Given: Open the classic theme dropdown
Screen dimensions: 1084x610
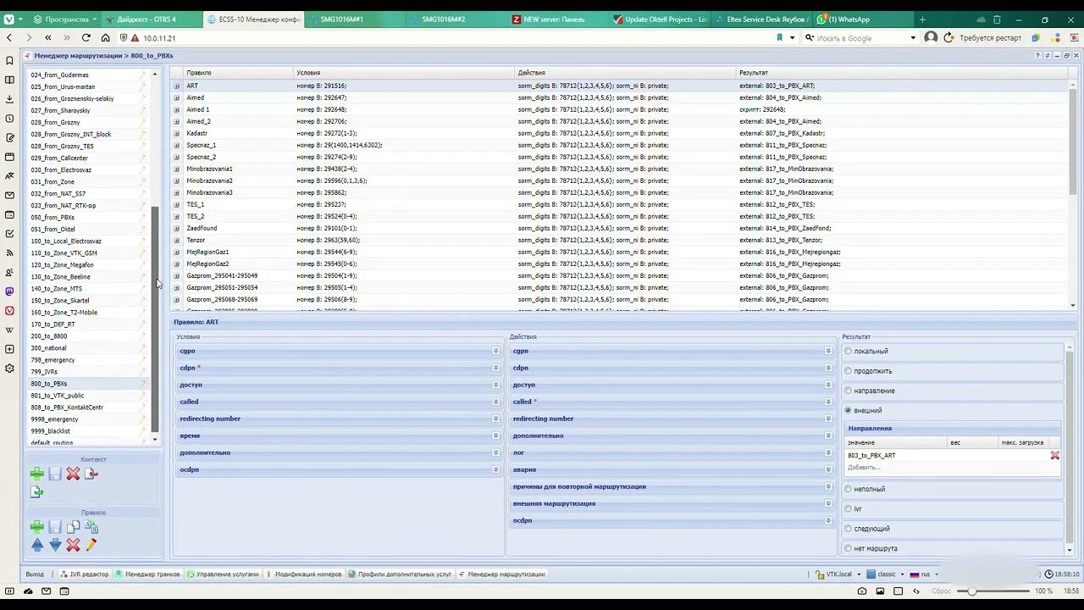Looking at the screenshot, I should click(x=886, y=574).
